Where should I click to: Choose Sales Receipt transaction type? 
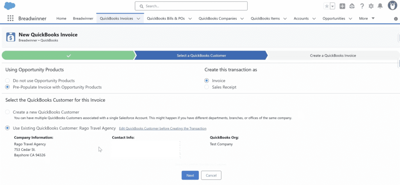(x=207, y=87)
